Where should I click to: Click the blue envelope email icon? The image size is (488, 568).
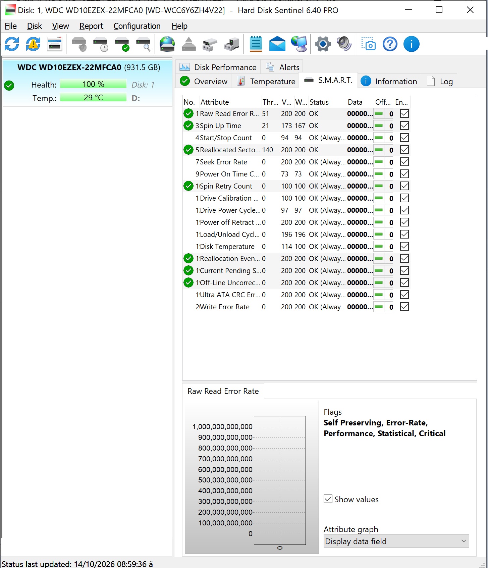tap(277, 44)
